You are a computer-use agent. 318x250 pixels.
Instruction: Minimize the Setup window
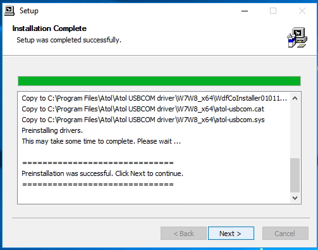click(245, 11)
